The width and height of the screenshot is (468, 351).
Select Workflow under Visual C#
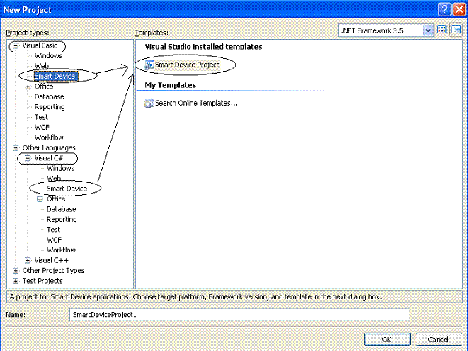pos(61,250)
